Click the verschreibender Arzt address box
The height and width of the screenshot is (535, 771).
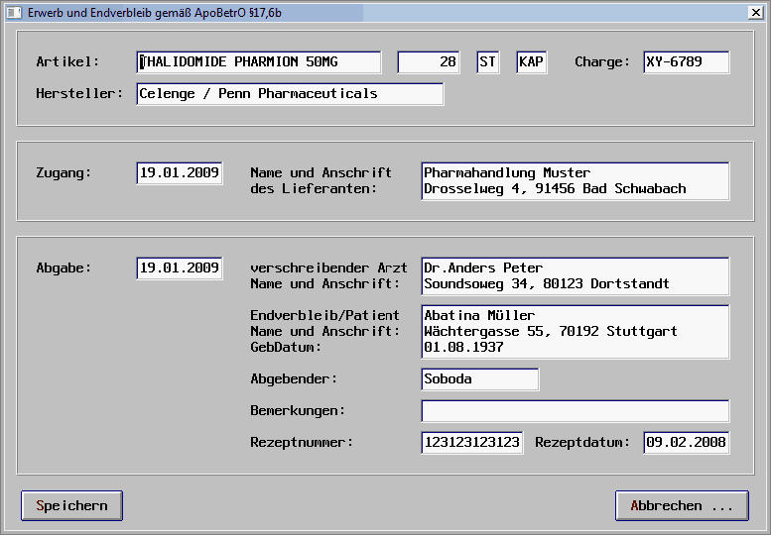[x=575, y=276]
